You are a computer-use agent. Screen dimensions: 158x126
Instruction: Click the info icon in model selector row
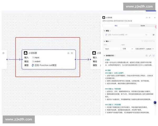(x=146, y=35)
